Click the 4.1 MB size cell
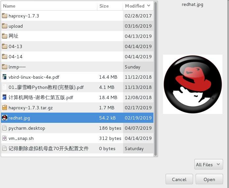The height and width of the screenshot is (188, 229). point(107,87)
